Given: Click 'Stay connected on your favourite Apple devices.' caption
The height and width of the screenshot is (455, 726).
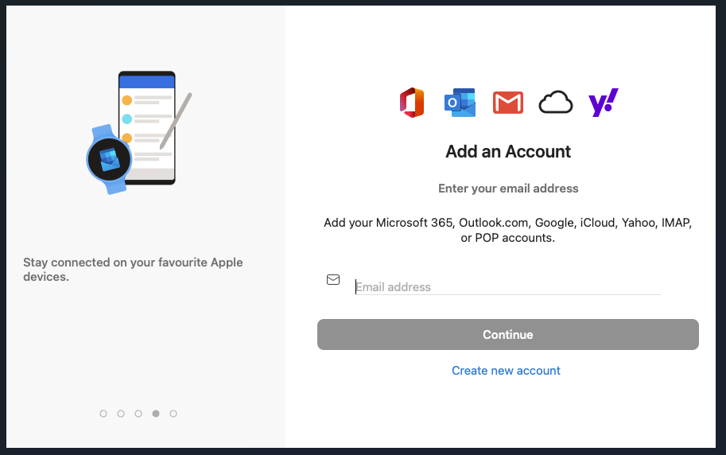Looking at the screenshot, I should pos(133,269).
